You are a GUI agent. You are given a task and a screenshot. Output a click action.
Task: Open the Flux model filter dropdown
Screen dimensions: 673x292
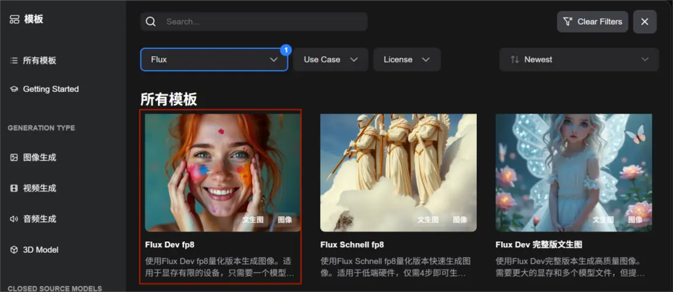(x=214, y=59)
